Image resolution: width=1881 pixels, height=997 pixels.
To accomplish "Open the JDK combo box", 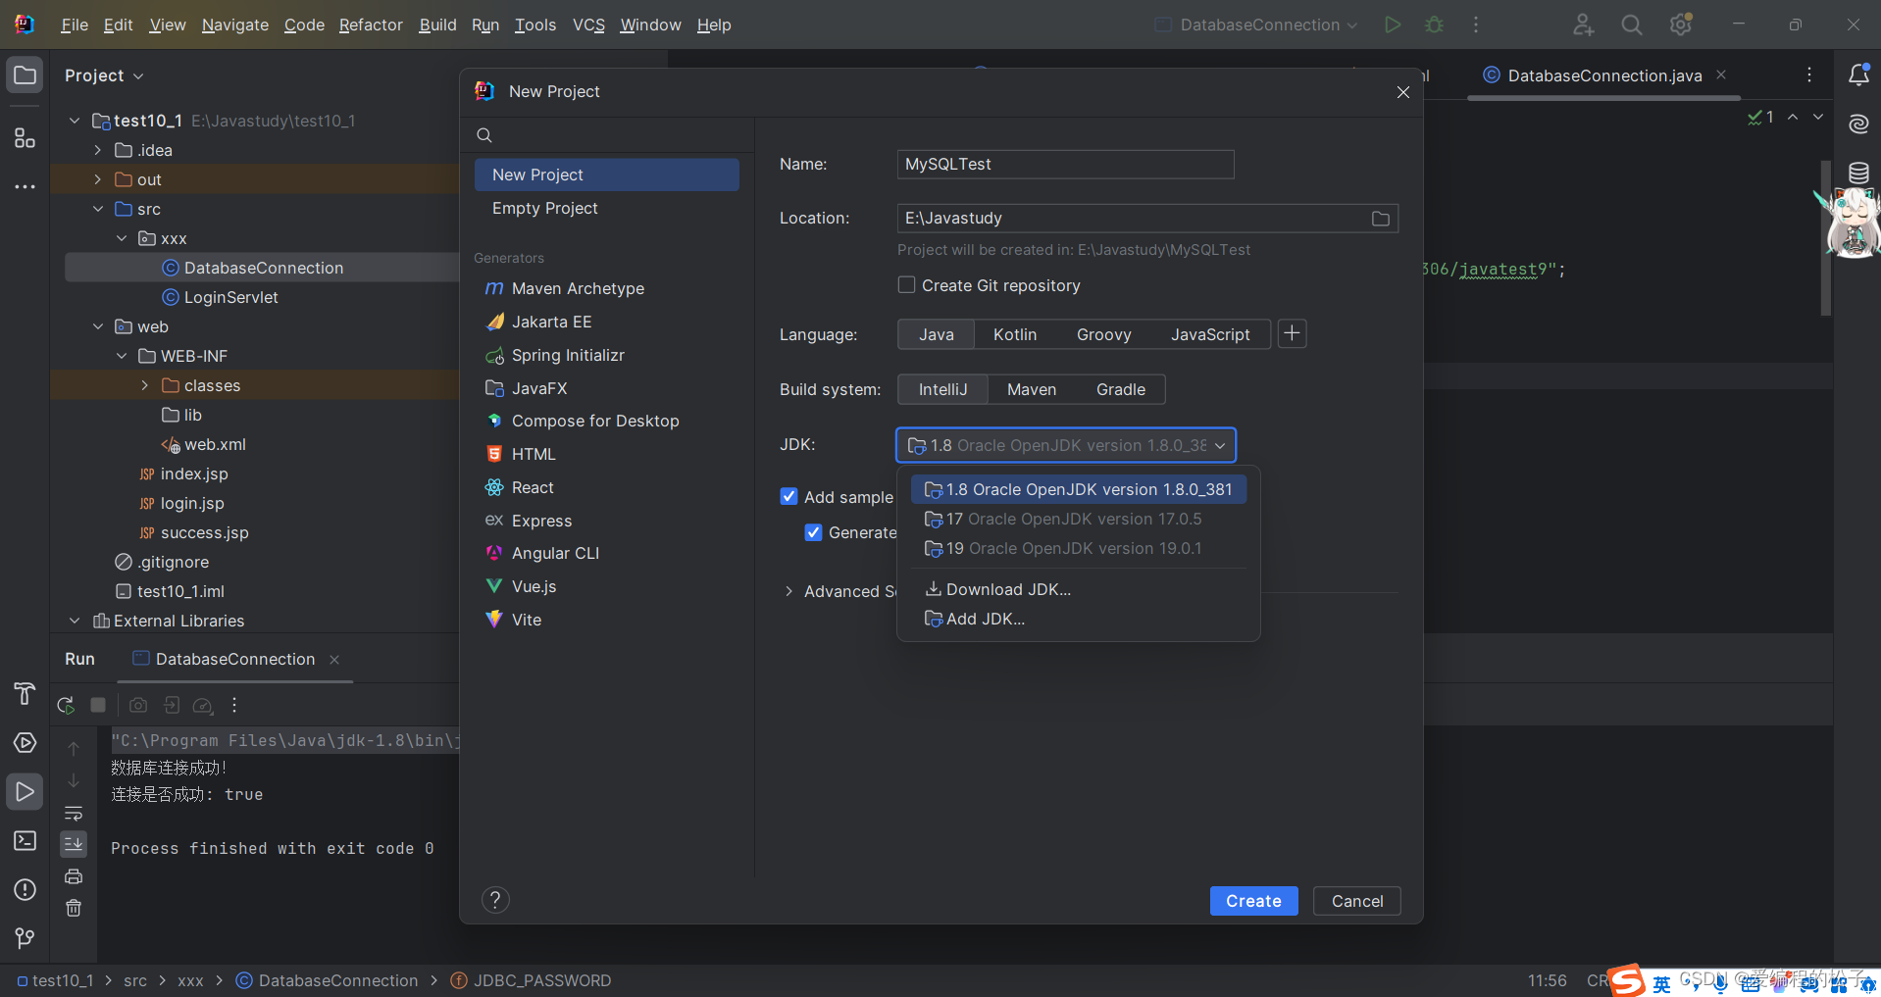I will (x=1066, y=445).
